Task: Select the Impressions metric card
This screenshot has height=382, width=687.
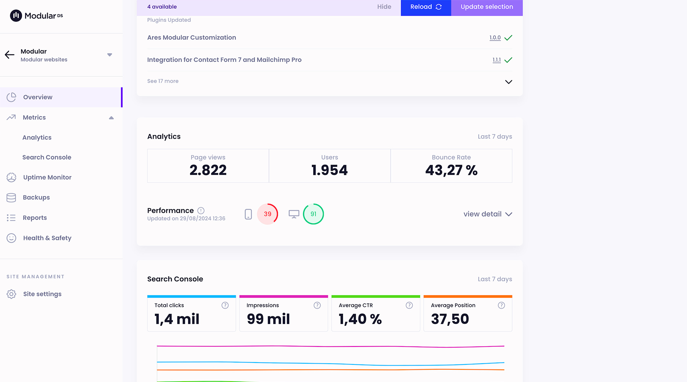Action: (x=284, y=314)
